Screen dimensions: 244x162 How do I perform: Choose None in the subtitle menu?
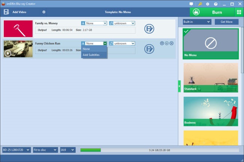(x=94, y=49)
